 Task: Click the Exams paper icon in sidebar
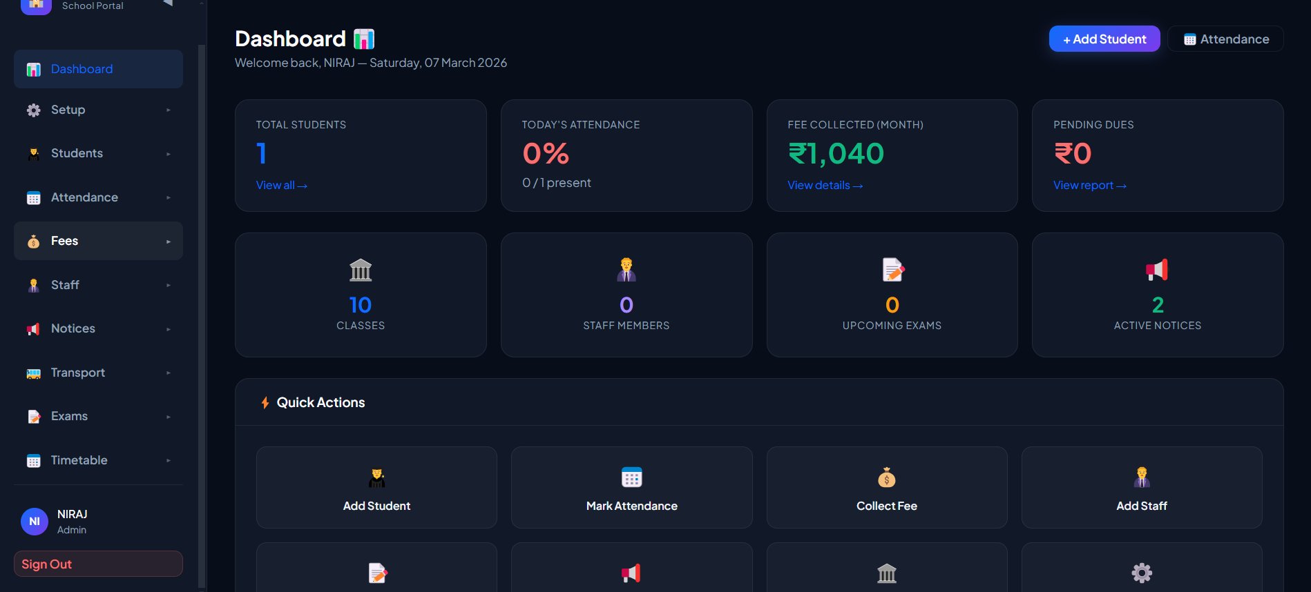point(33,417)
